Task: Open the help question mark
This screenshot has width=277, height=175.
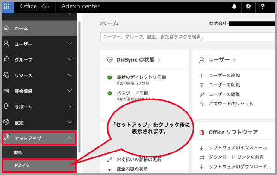Action: (x=263, y=6)
